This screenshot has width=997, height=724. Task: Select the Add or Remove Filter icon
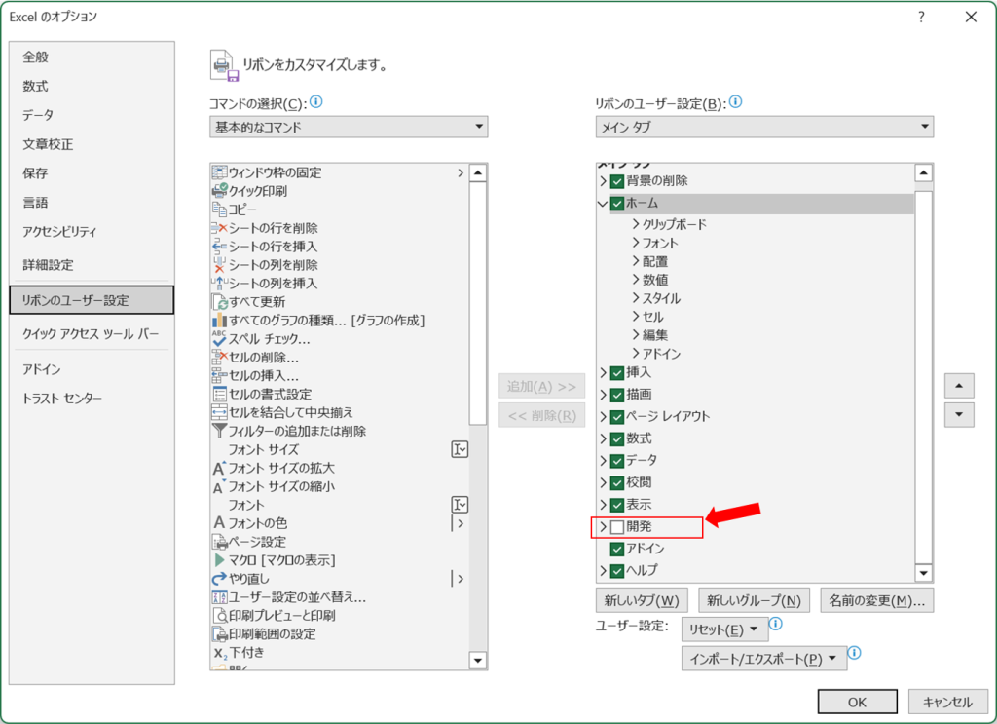pyautogui.click(x=219, y=431)
